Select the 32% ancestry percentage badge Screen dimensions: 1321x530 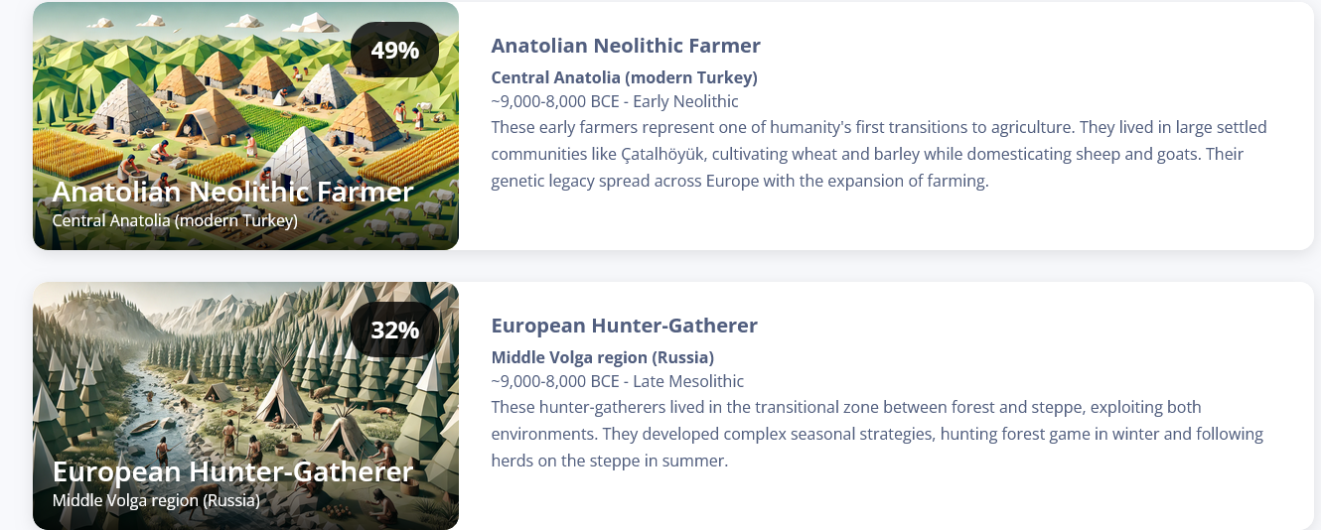click(x=395, y=330)
